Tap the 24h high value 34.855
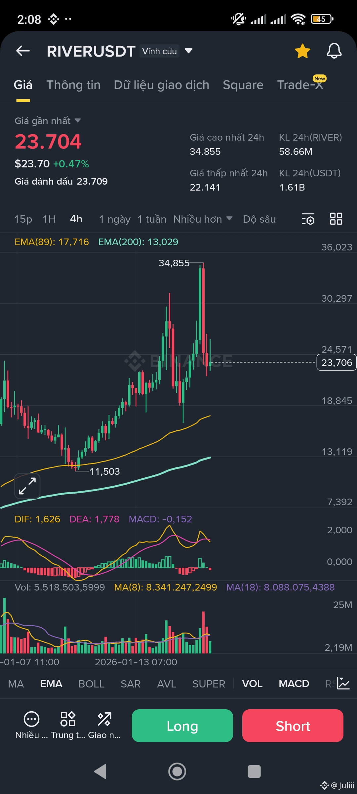357x794 pixels. [205, 152]
